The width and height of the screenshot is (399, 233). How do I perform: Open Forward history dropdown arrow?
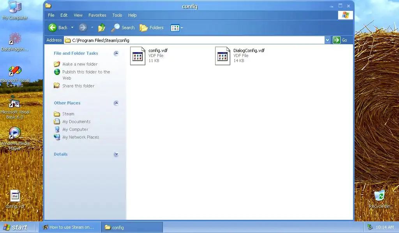click(x=92, y=28)
